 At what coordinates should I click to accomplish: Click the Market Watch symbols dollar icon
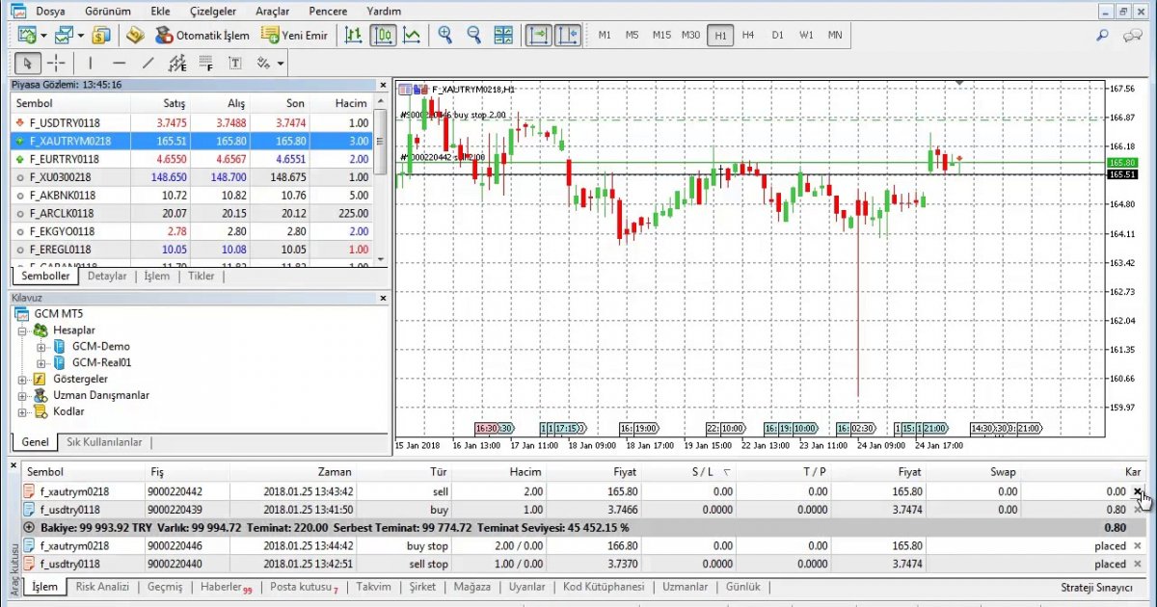[x=101, y=36]
